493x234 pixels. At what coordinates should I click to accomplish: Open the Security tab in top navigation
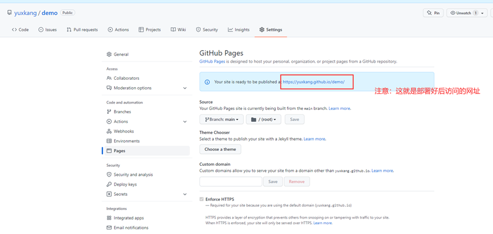tap(207, 30)
